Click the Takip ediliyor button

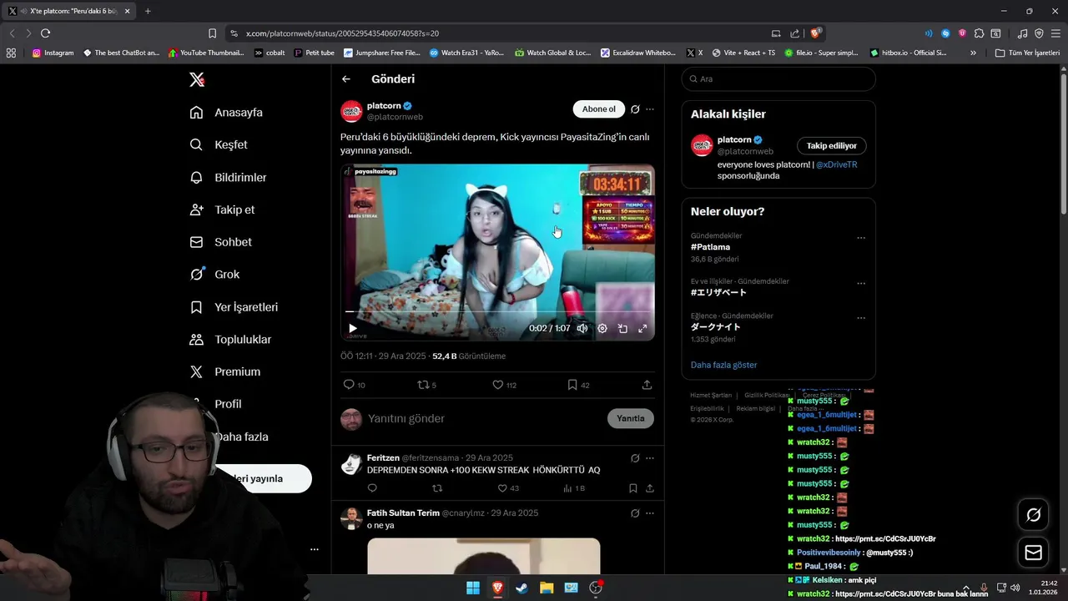pos(832,145)
